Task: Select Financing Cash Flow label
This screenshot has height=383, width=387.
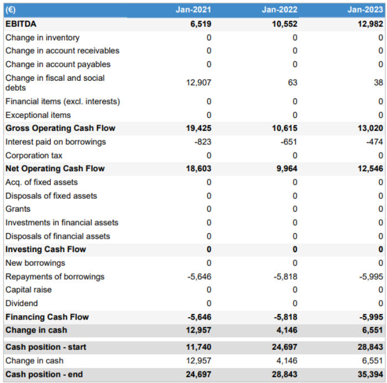Action: [x=47, y=317]
